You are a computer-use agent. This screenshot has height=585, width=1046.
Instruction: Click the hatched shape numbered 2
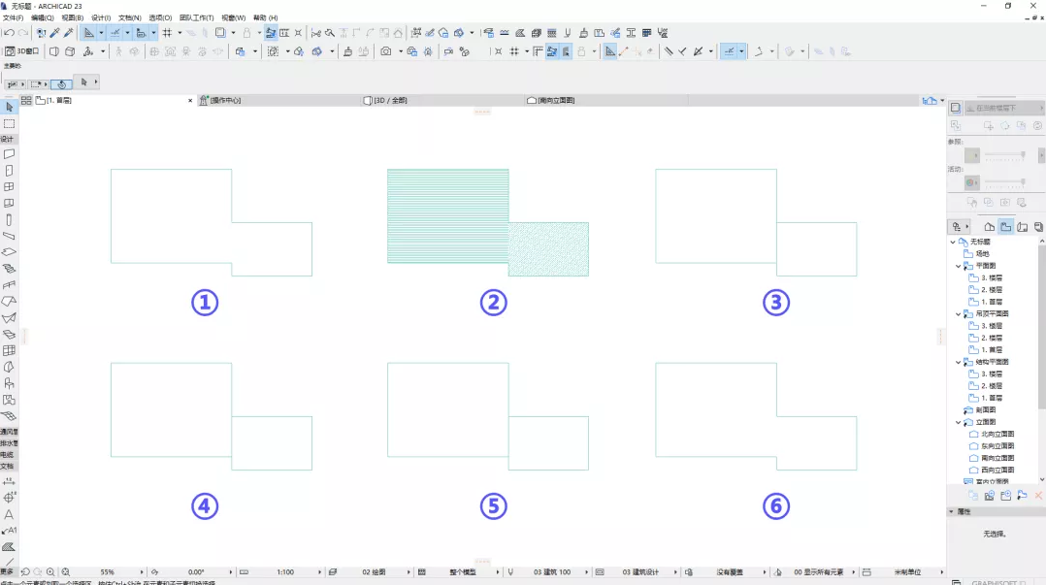coord(488,222)
